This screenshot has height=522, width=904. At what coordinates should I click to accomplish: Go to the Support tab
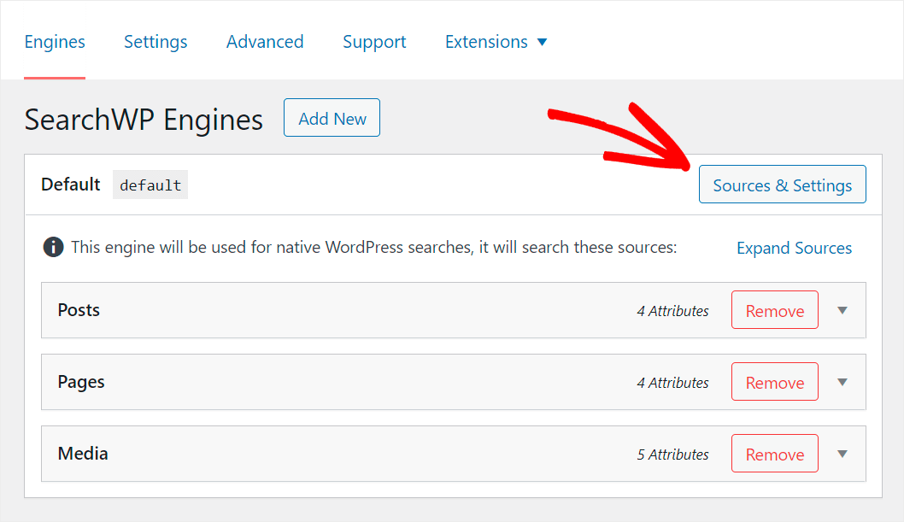pos(374,41)
